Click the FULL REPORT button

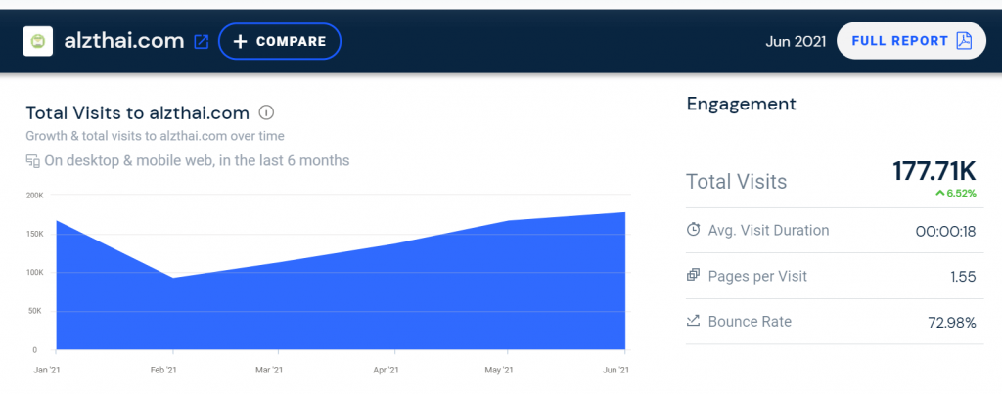911,41
